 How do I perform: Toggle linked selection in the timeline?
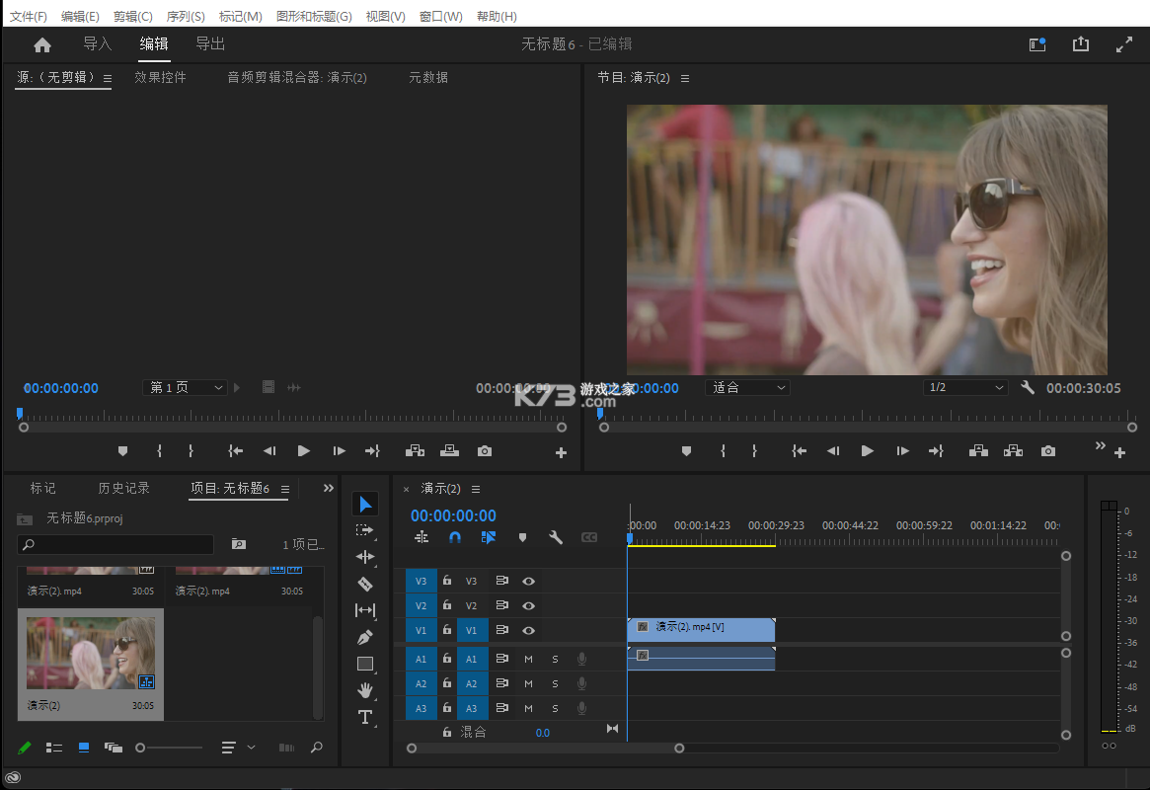[x=488, y=537]
